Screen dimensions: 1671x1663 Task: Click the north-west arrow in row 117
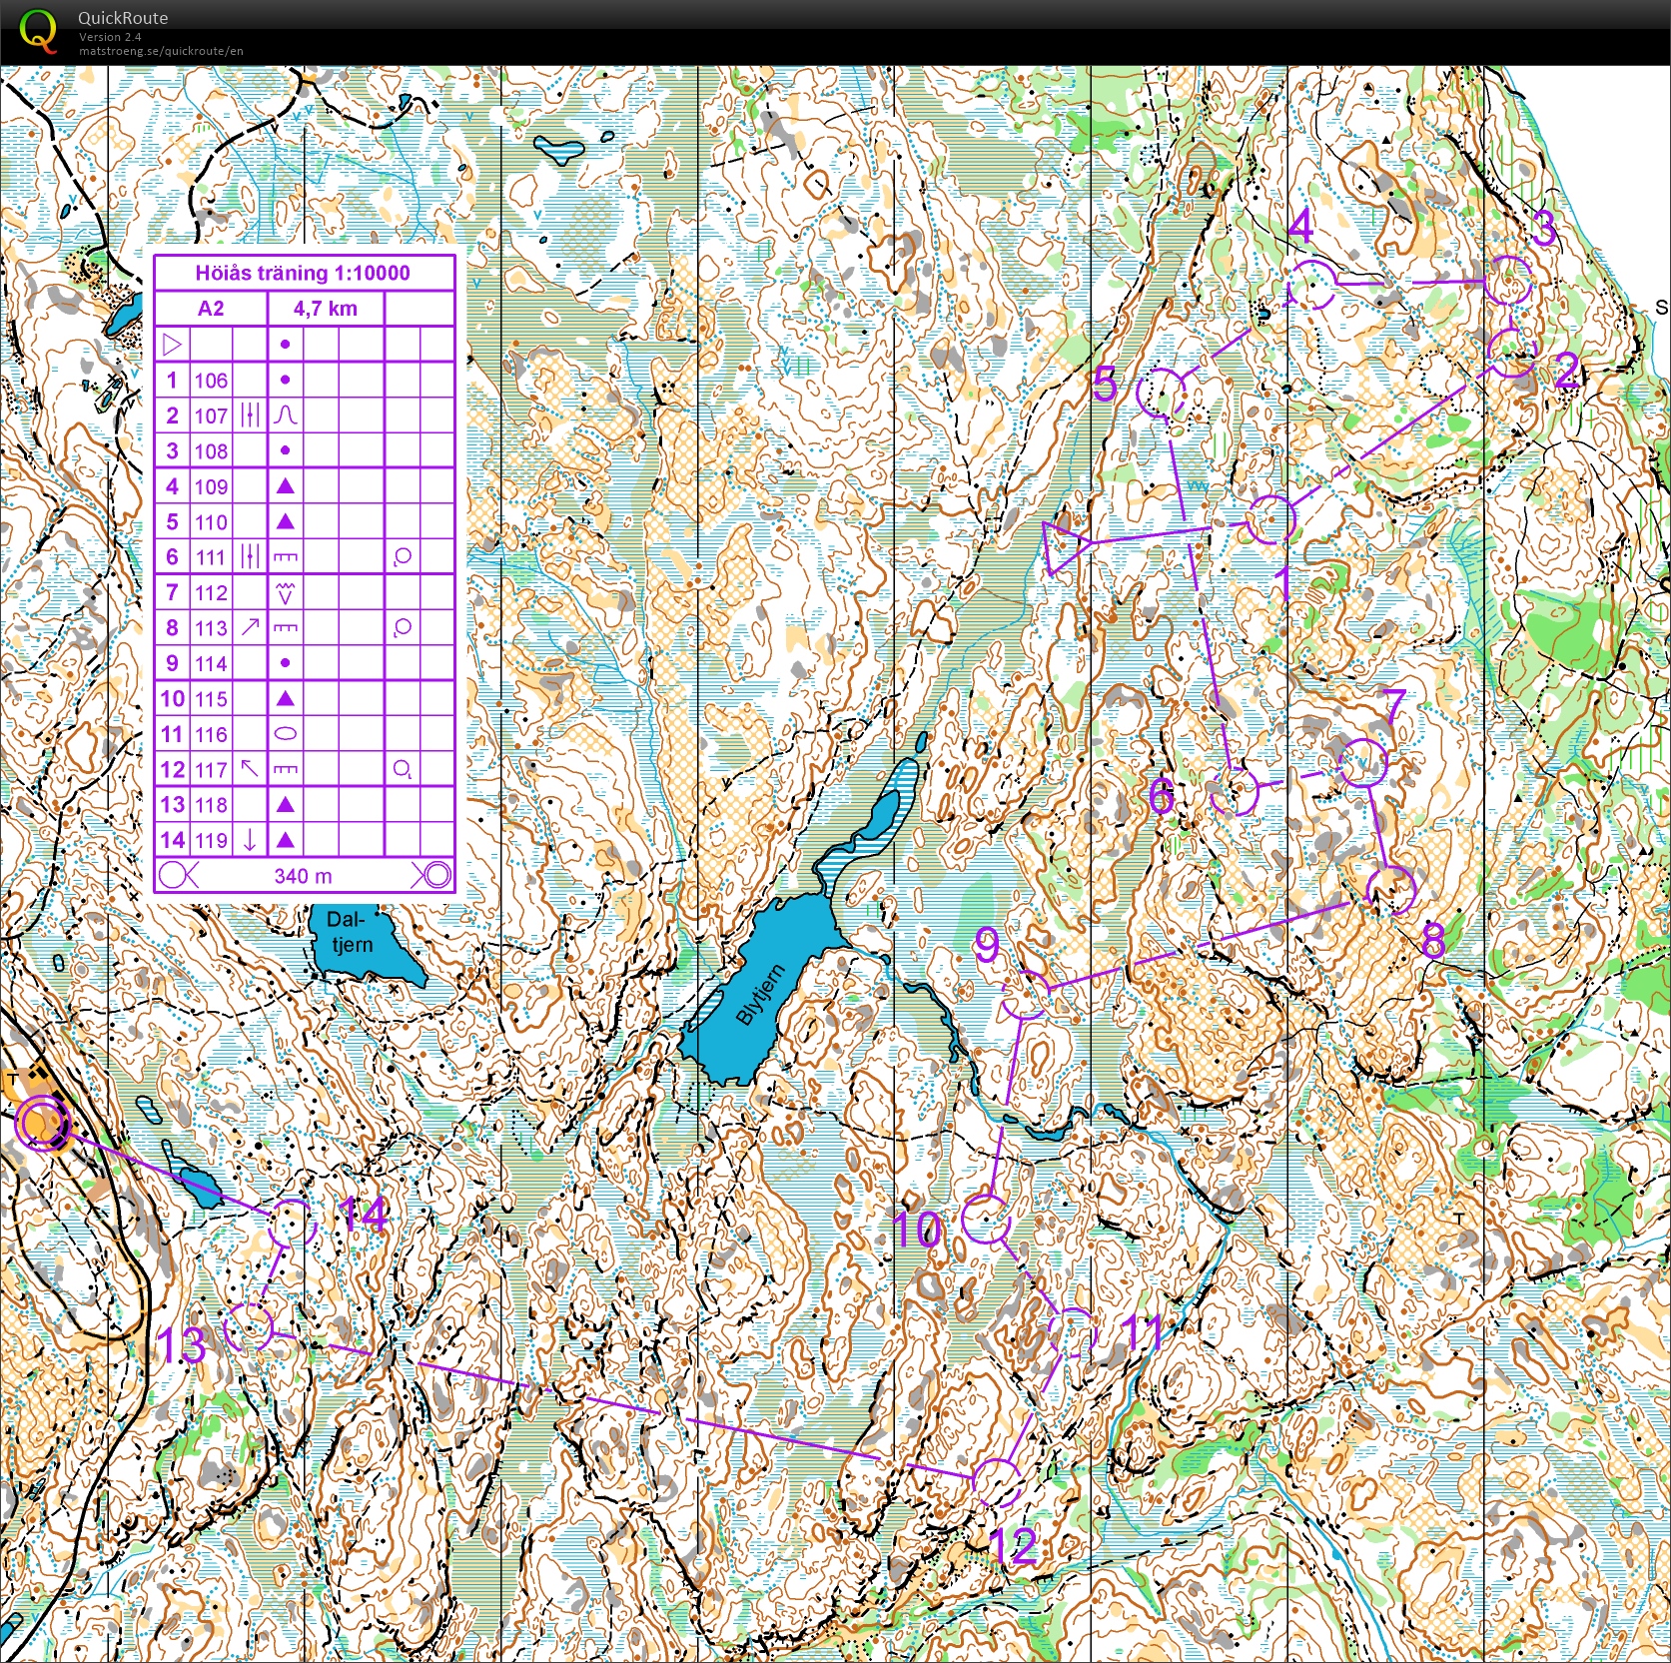(x=250, y=769)
